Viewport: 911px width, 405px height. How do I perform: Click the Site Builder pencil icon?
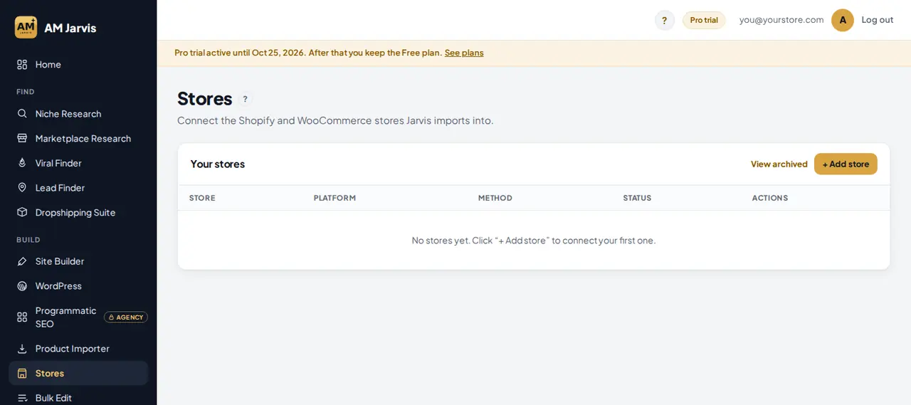(22, 261)
